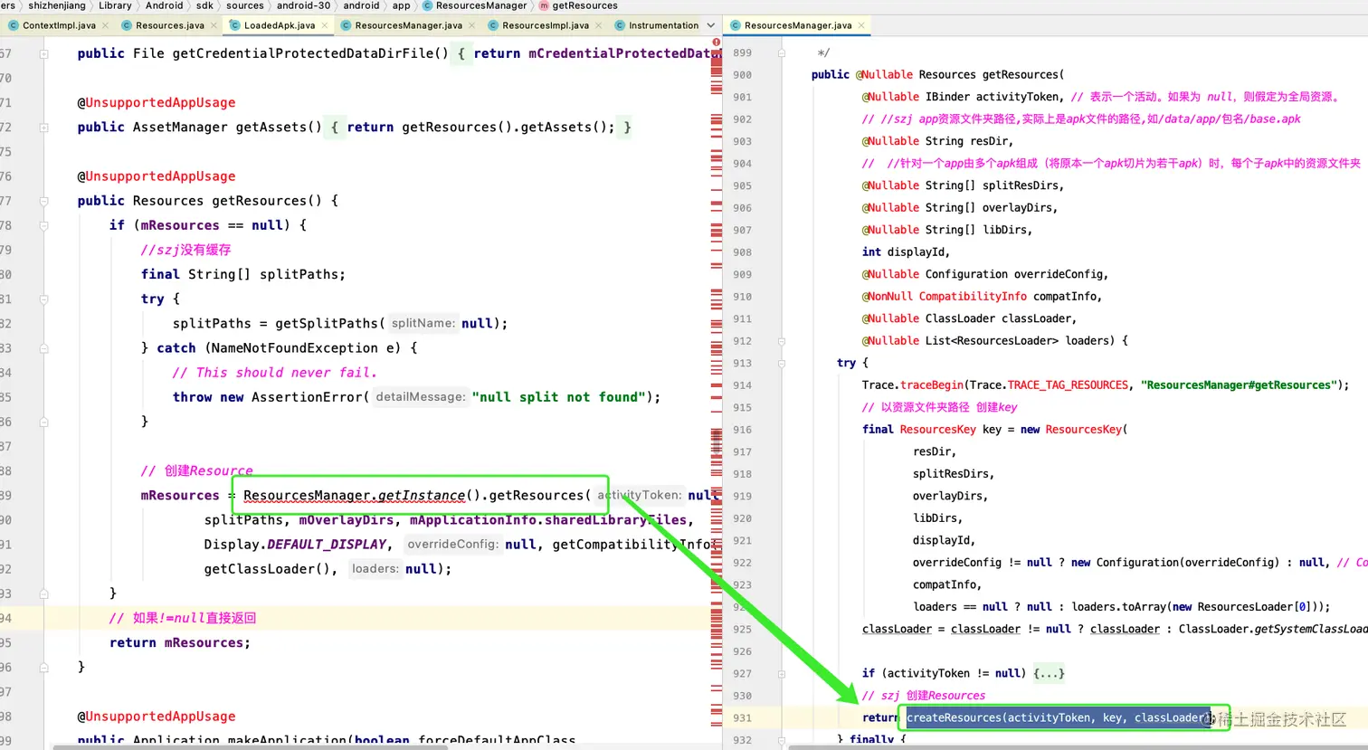Screen dimensions: 1368x750
Task: Expand folded if activityToken block line 927
Action: pos(781,673)
